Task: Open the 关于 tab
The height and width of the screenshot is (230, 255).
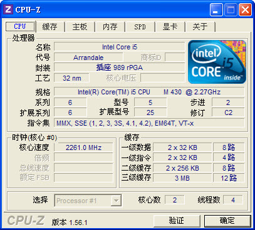Action: pyautogui.click(x=200, y=27)
